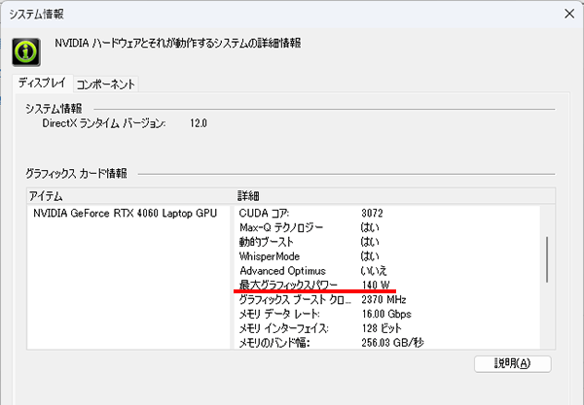Select NVIDIA GeForce RTX 4060 Laptop GPU item
Image resolution: width=584 pixels, height=405 pixels.
[126, 214]
